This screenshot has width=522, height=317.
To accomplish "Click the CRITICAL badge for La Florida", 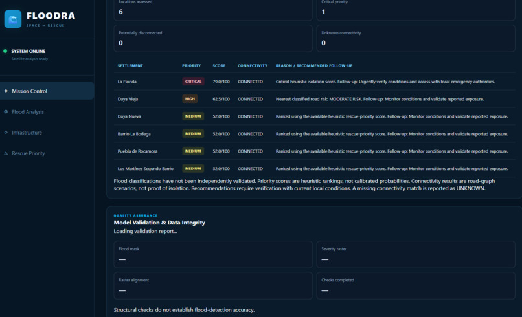I will 193,82.
